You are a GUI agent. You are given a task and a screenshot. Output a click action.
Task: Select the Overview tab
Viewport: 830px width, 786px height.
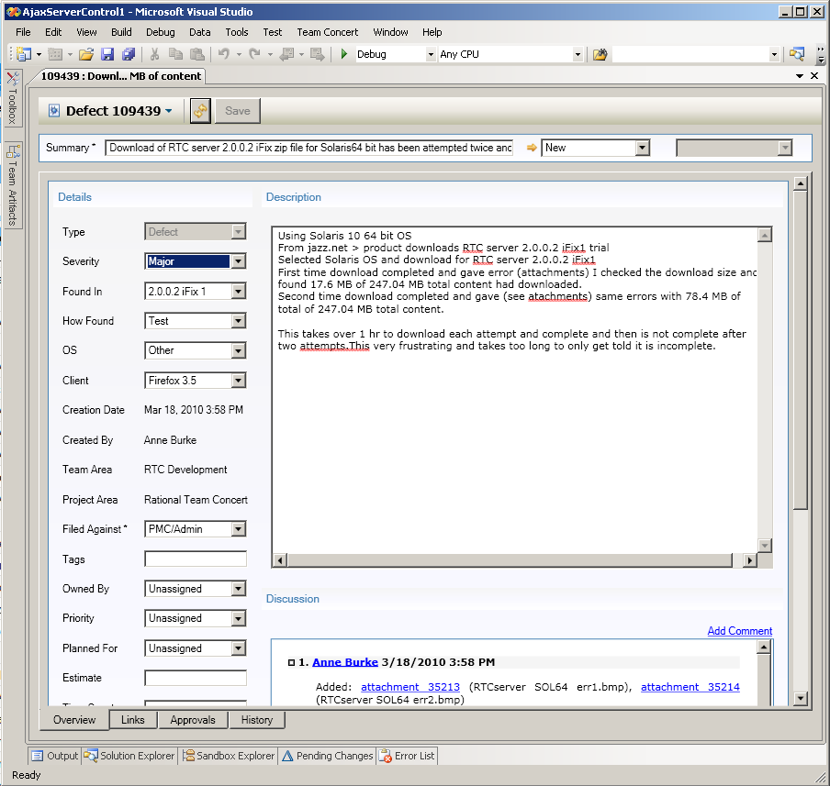74,720
